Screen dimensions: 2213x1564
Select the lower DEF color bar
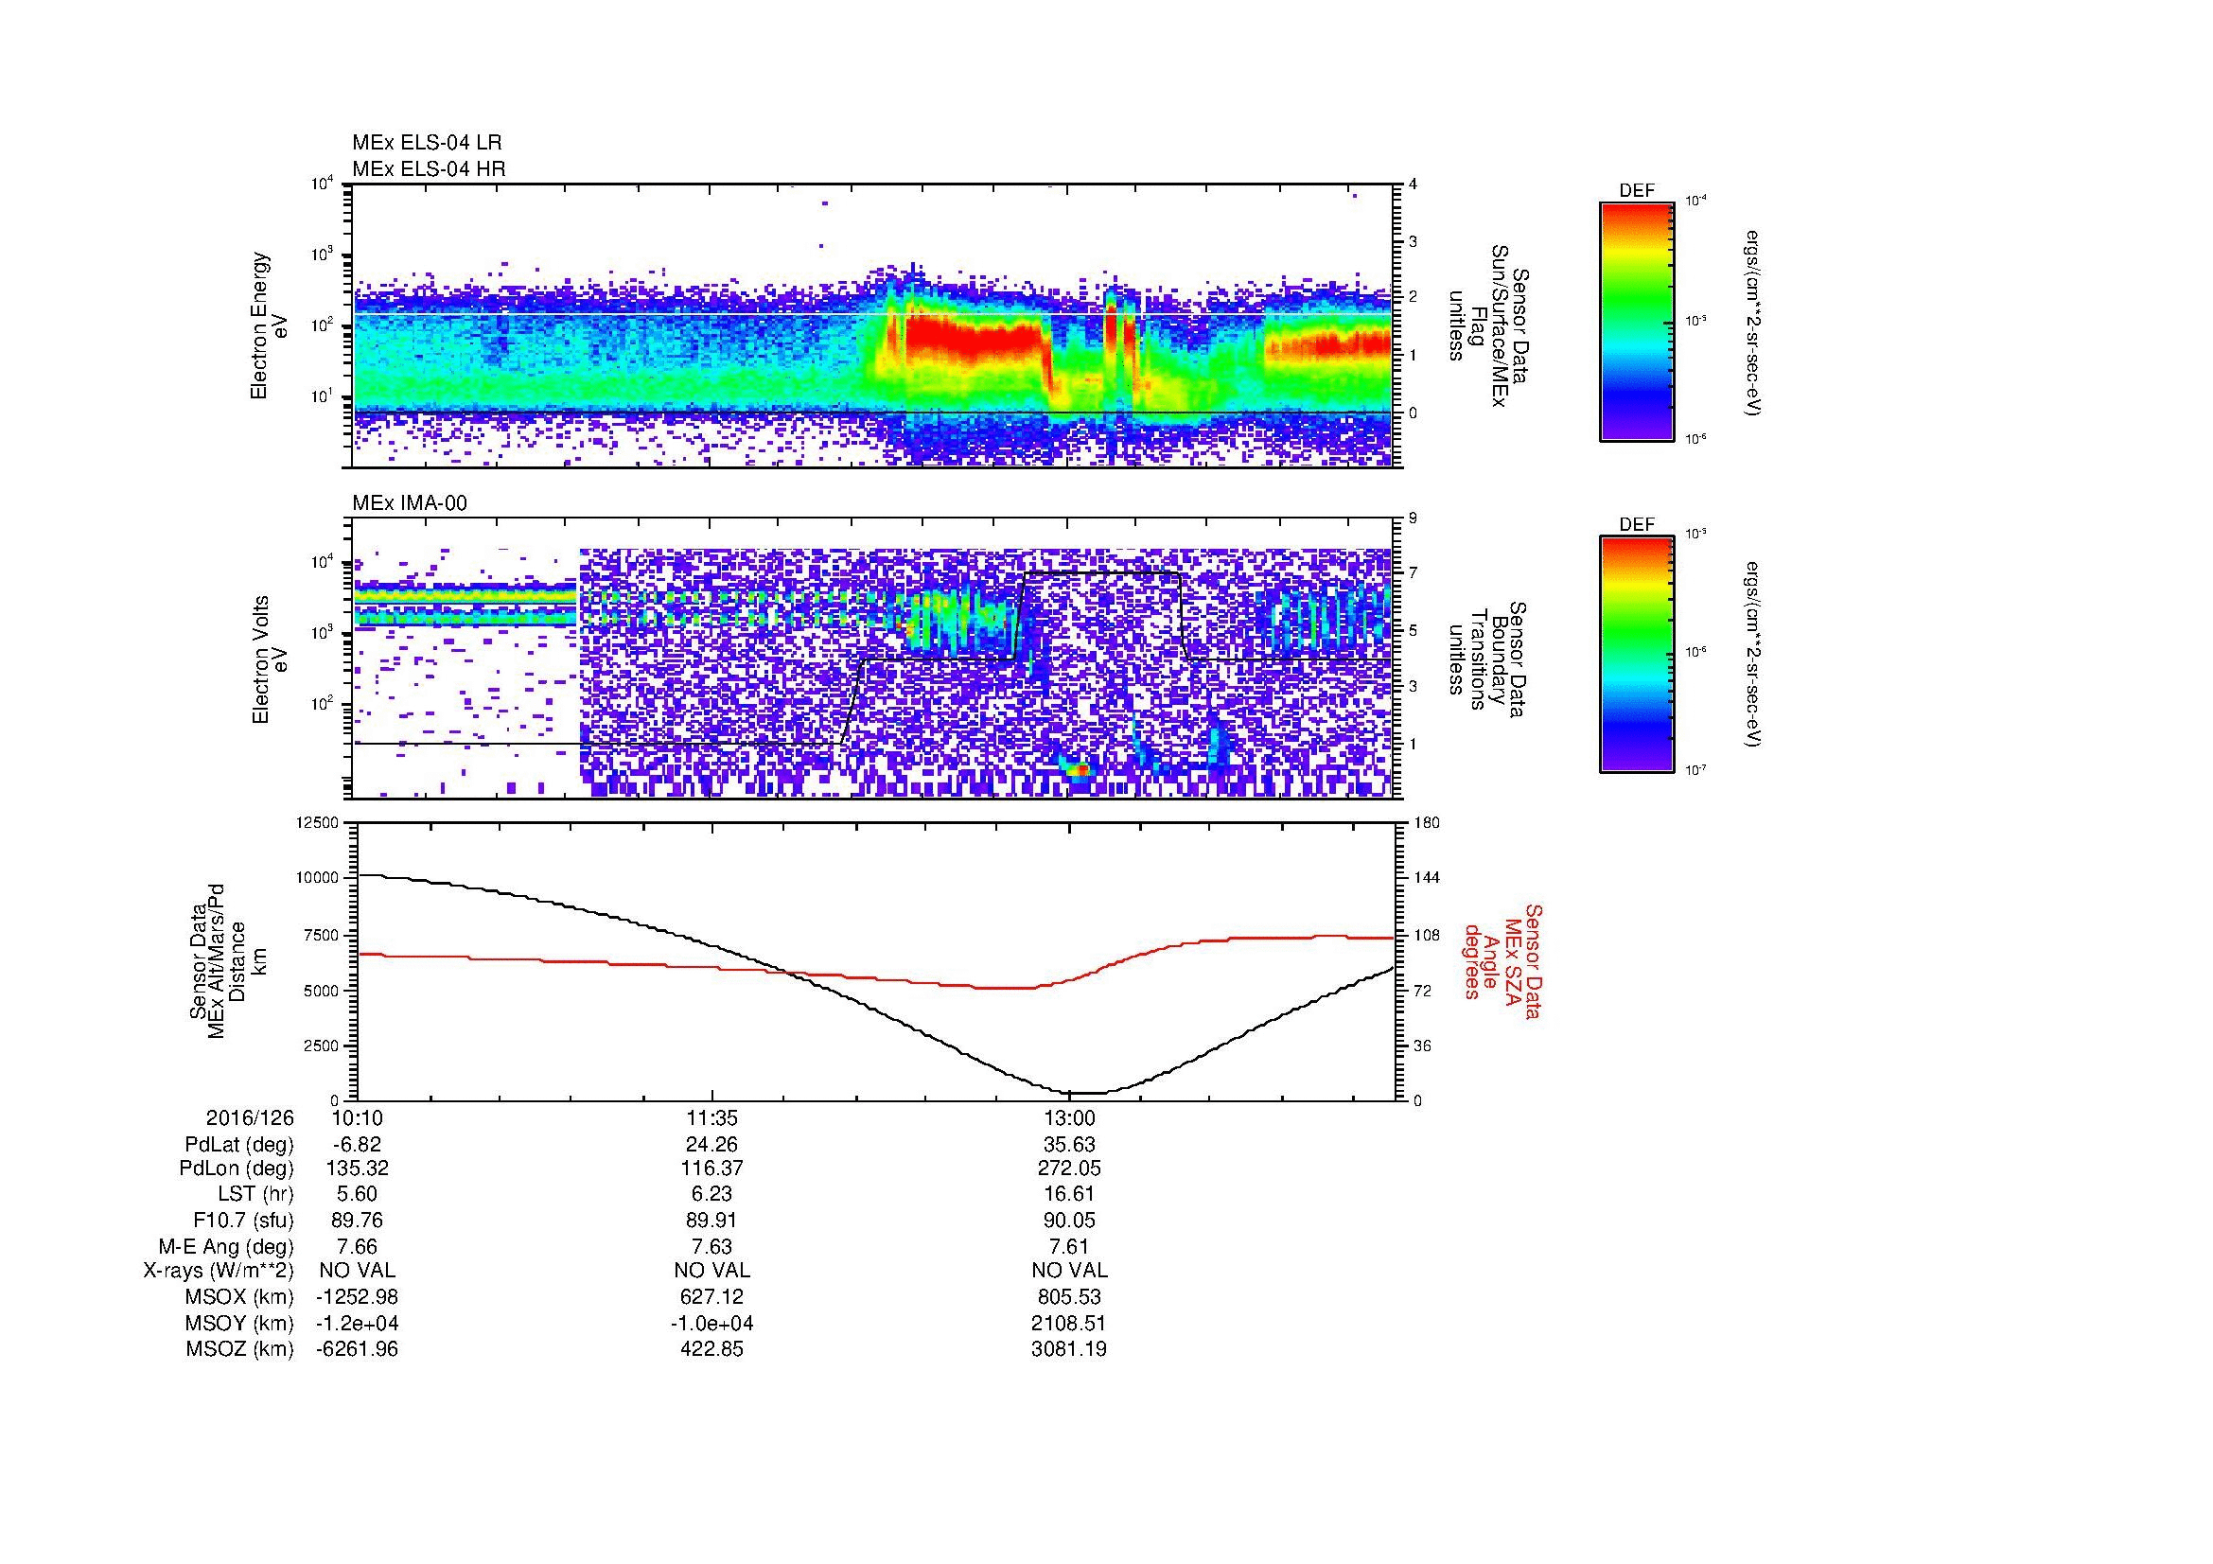[1636, 656]
